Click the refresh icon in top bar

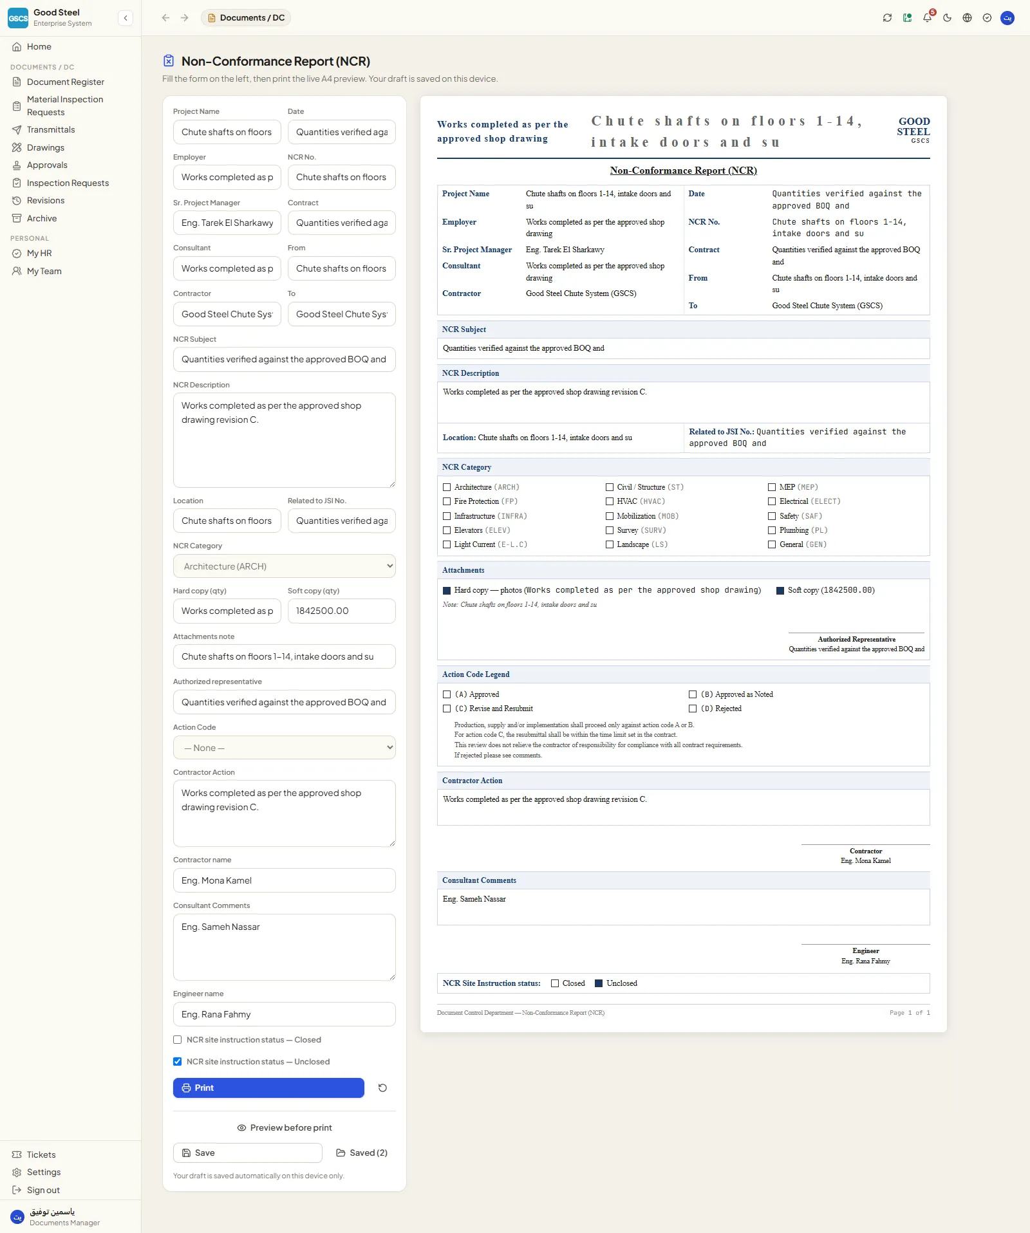[887, 18]
